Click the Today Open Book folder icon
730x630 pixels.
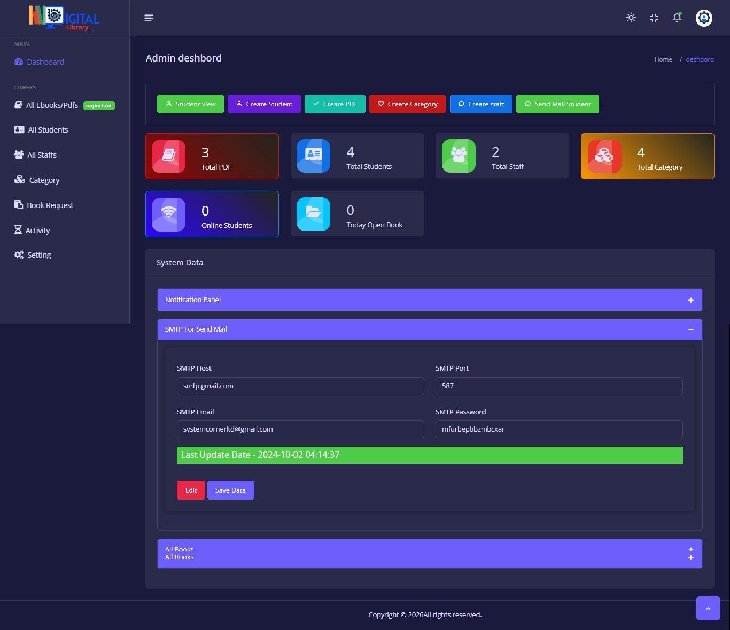pos(313,214)
